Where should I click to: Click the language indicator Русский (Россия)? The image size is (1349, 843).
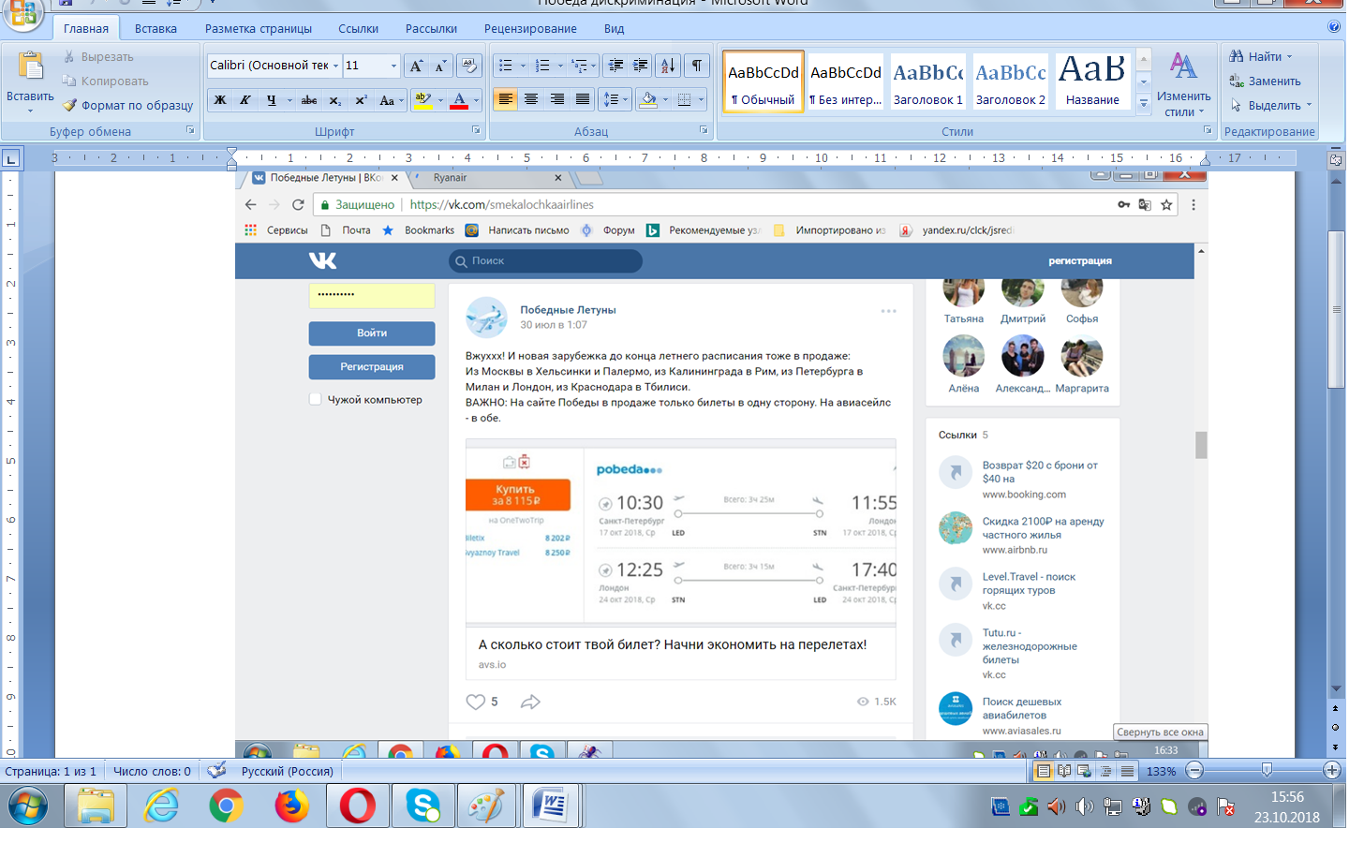(288, 771)
